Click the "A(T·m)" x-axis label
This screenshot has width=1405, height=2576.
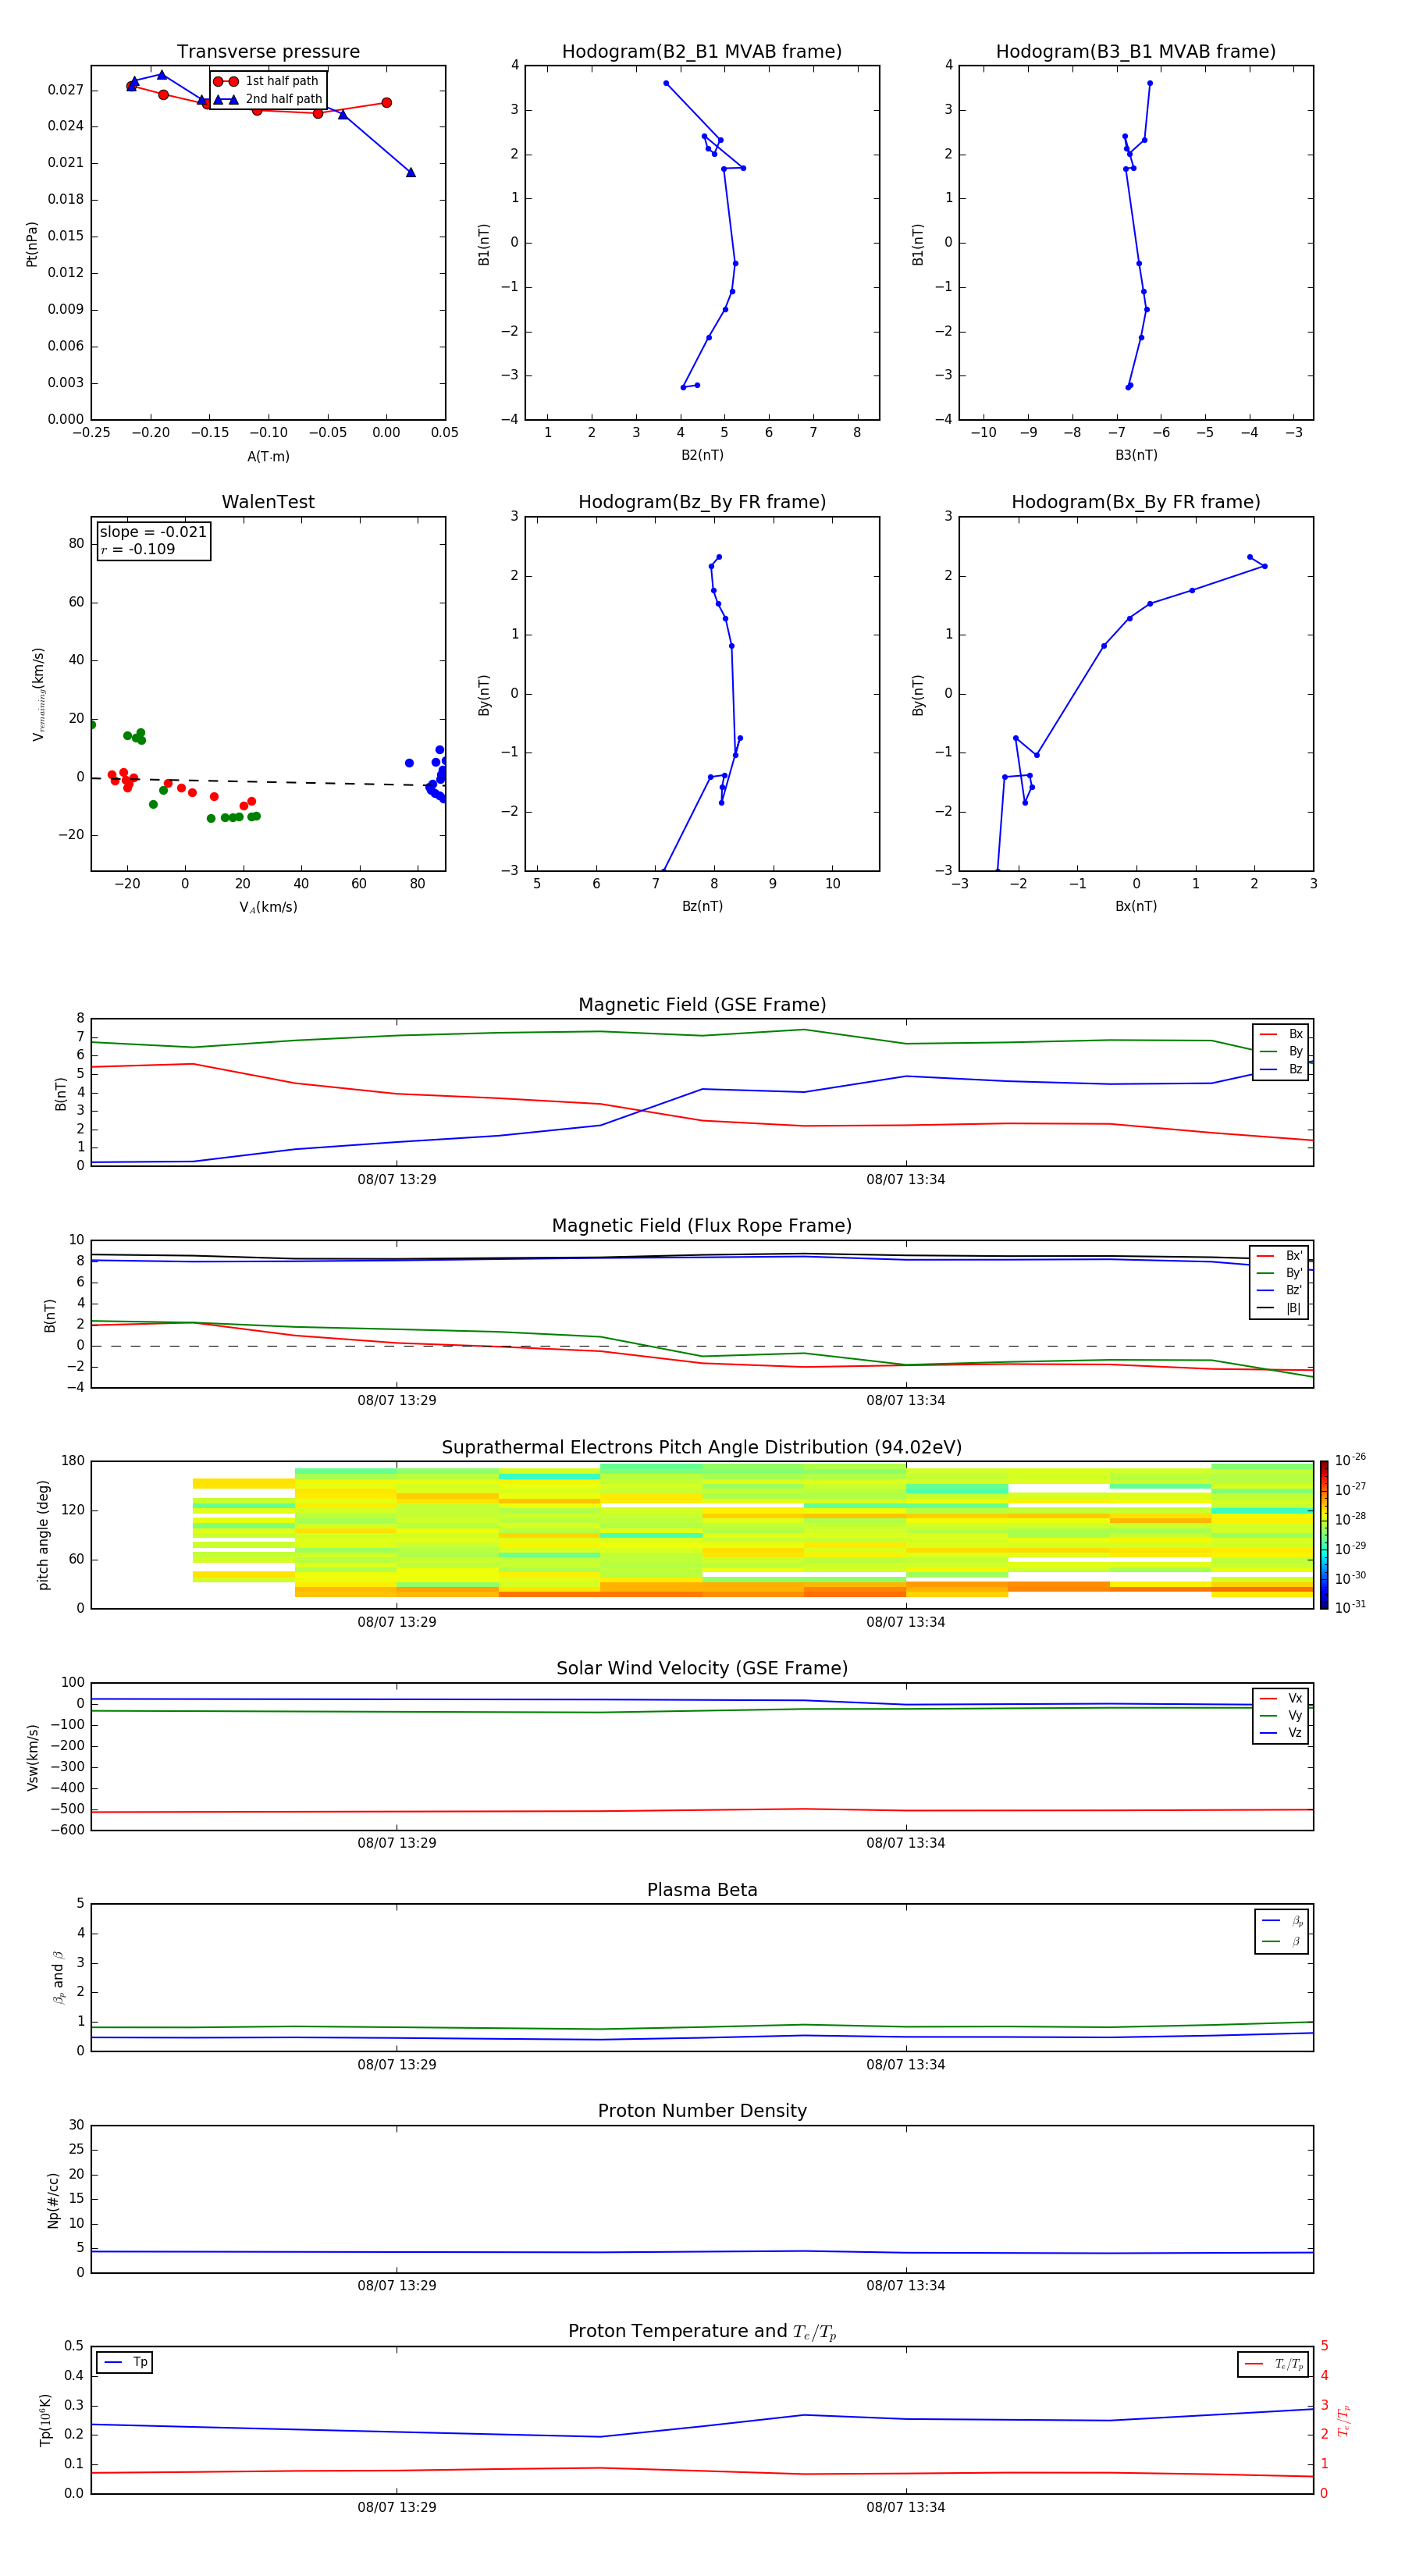click(x=268, y=457)
